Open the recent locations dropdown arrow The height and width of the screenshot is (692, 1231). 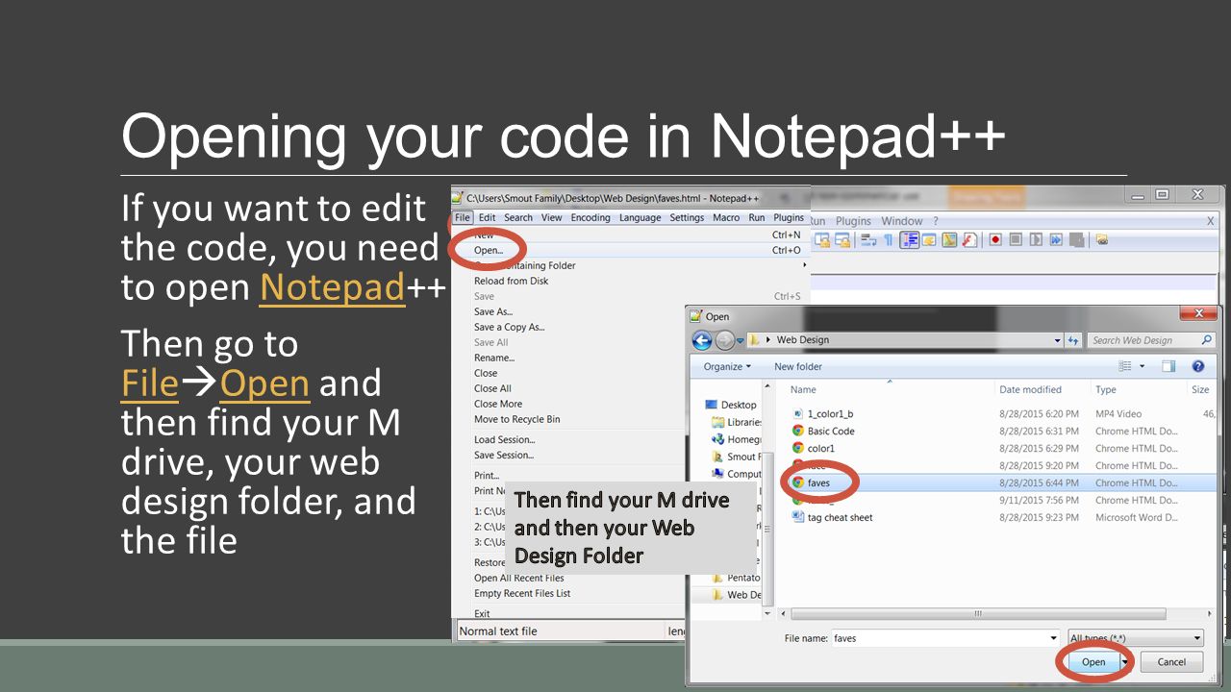pos(741,340)
